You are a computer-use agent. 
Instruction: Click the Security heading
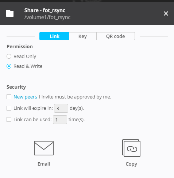coord(16,87)
